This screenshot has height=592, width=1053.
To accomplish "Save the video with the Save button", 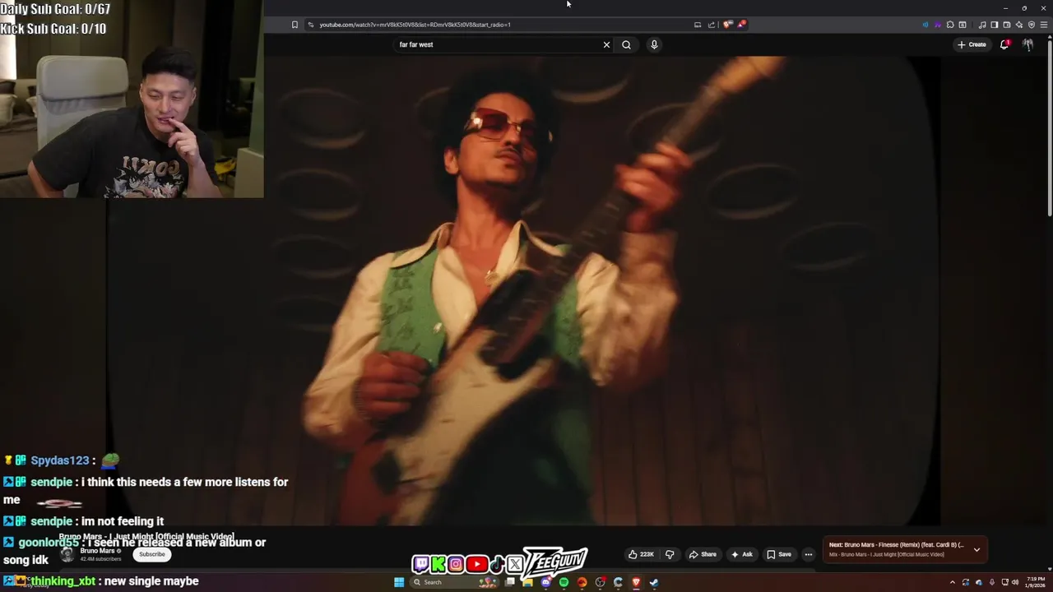I will point(779,554).
